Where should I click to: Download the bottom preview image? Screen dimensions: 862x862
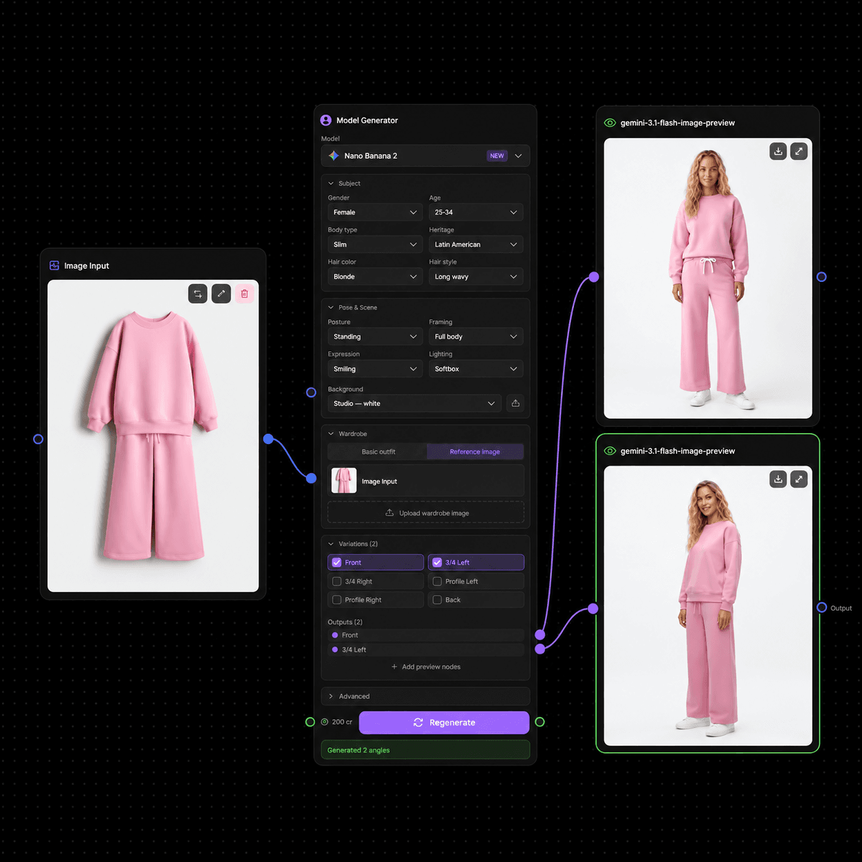[x=778, y=479]
